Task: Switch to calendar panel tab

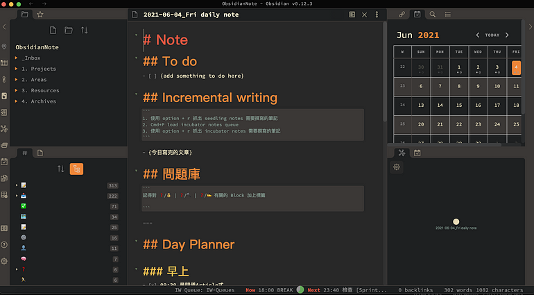Action: tap(417, 15)
